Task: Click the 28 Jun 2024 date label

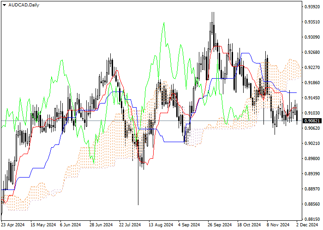Action: 101,225
